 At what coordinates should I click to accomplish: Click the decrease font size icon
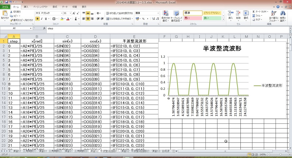coord(78,13)
